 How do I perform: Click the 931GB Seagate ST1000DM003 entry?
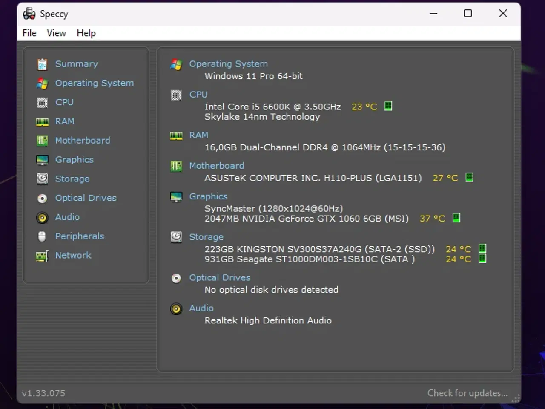tap(310, 259)
